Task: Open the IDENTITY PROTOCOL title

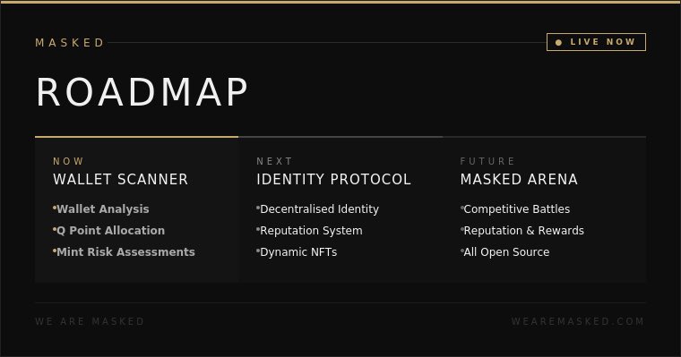Action: pos(333,179)
